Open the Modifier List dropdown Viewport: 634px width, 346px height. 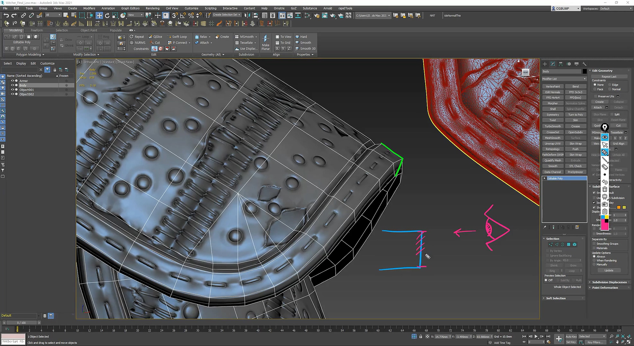564,79
